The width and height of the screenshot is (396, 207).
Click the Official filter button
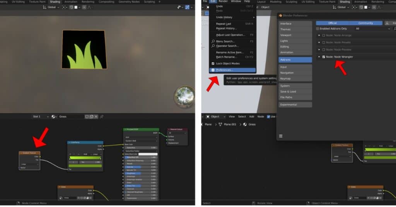click(x=332, y=23)
